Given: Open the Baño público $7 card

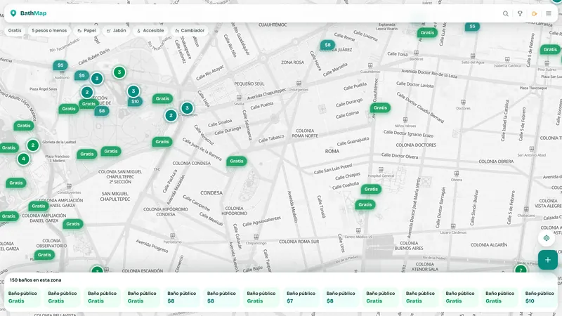Looking at the screenshot, I should pyautogui.click(x=301, y=297).
